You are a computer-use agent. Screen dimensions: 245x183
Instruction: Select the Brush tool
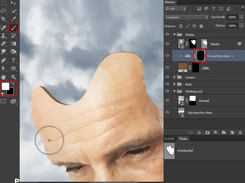click(13, 28)
